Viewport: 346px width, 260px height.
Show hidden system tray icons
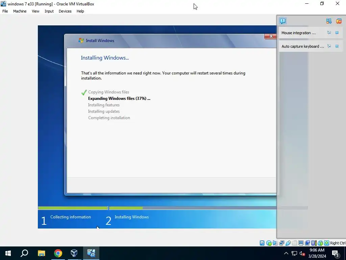[286, 253]
